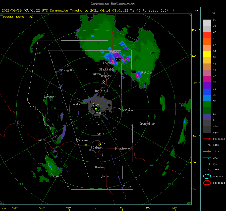Click the Calgary city label
This screenshot has height=211, width=226.
[98, 148]
